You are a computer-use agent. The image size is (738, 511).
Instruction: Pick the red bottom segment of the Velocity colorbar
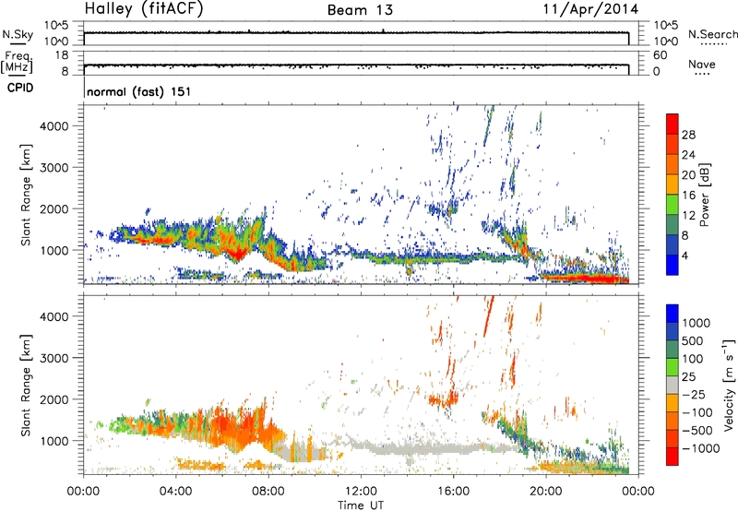point(673,457)
